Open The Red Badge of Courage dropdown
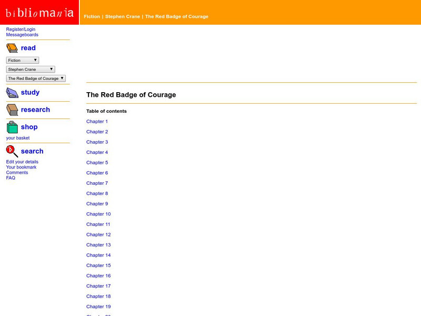 [36, 78]
